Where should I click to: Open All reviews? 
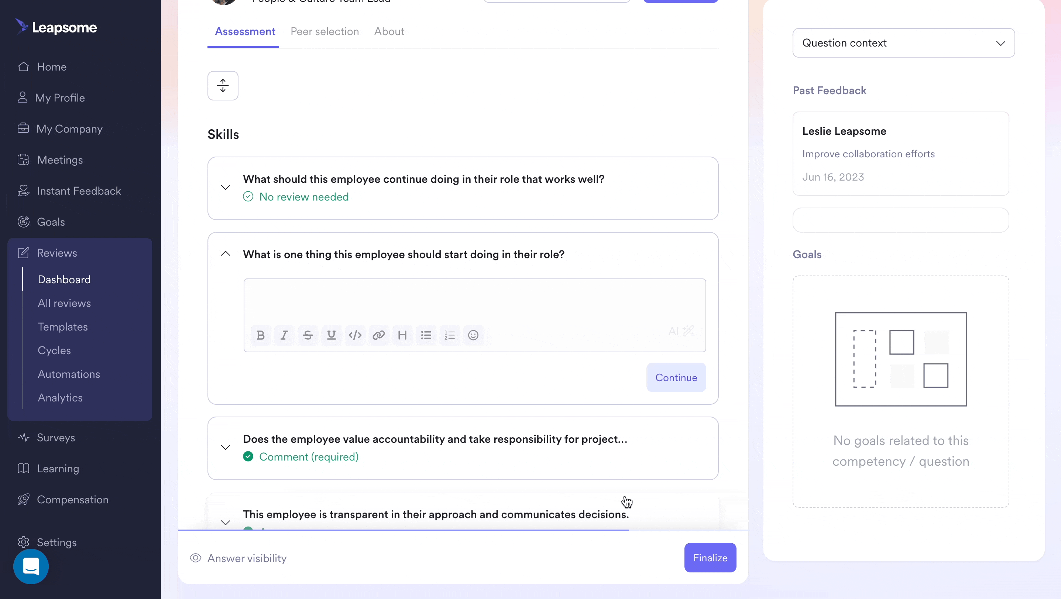pyautogui.click(x=64, y=303)
